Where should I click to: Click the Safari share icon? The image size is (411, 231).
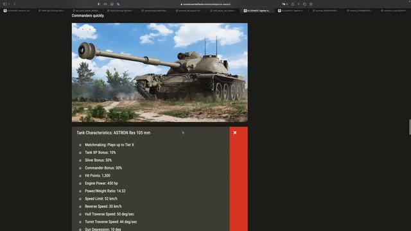[x=293, y=4]
